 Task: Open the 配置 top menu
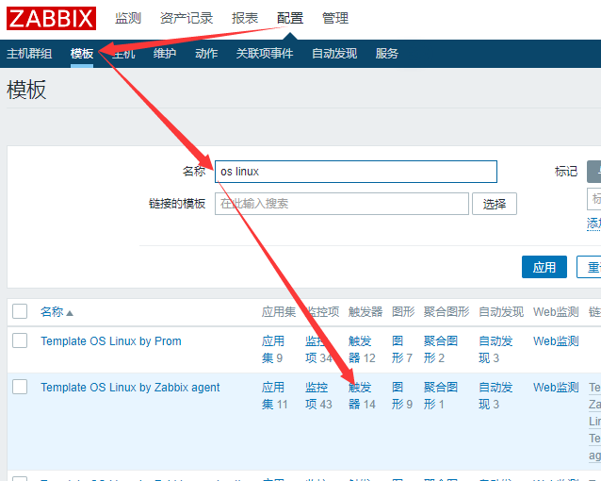(x=290, y=18)
